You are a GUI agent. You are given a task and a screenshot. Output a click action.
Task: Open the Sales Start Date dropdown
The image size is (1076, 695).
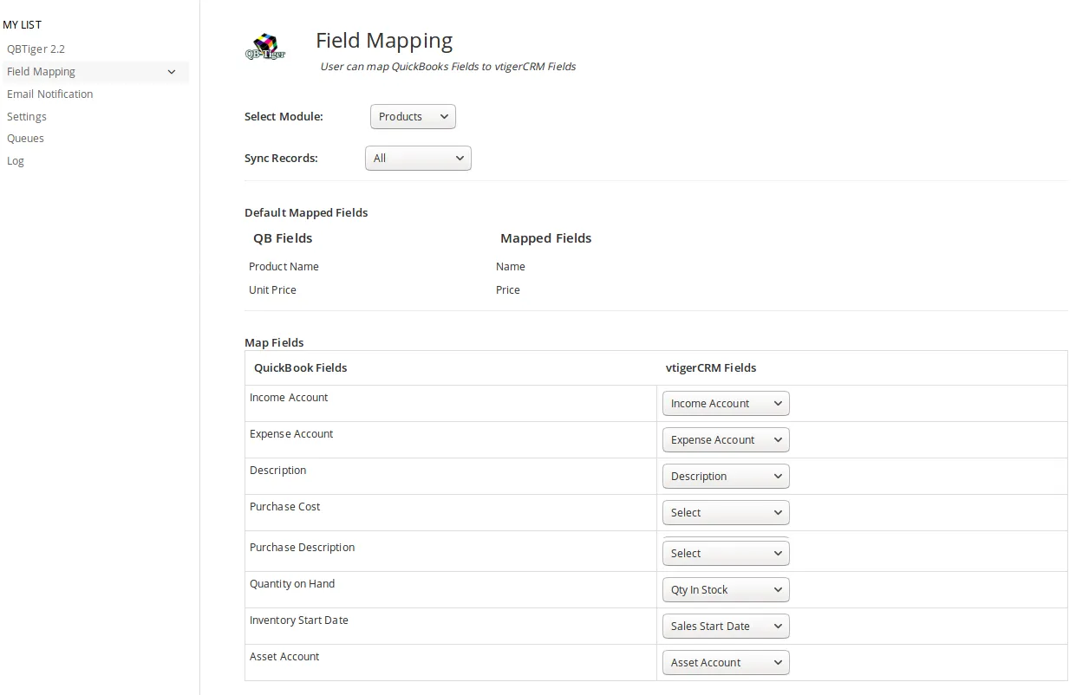pos(725,627)
